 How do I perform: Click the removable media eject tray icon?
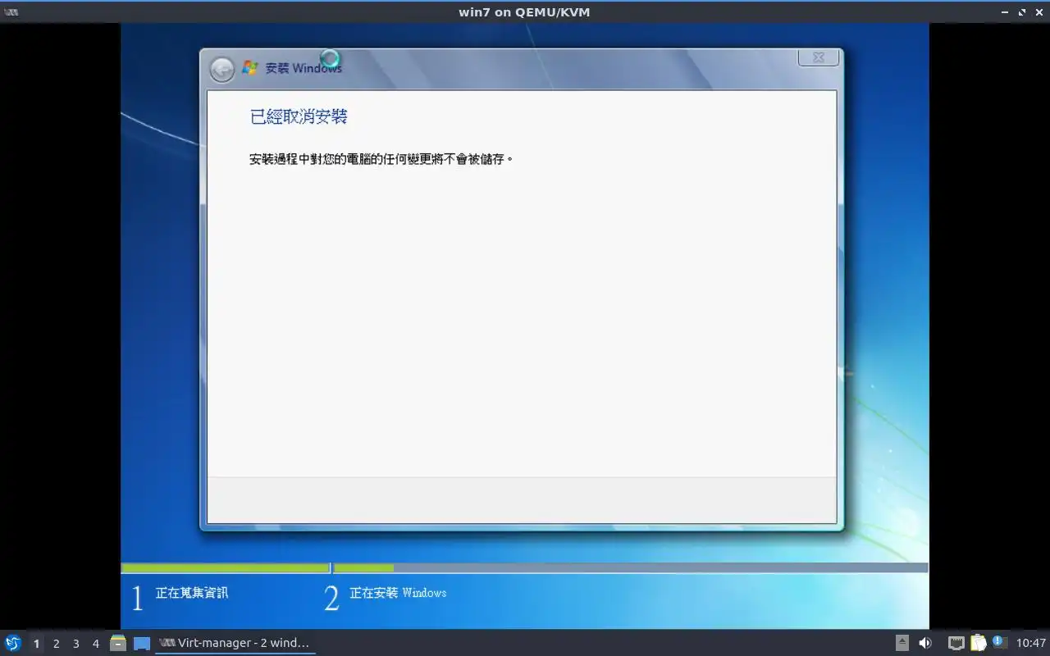tap(902, 643)
